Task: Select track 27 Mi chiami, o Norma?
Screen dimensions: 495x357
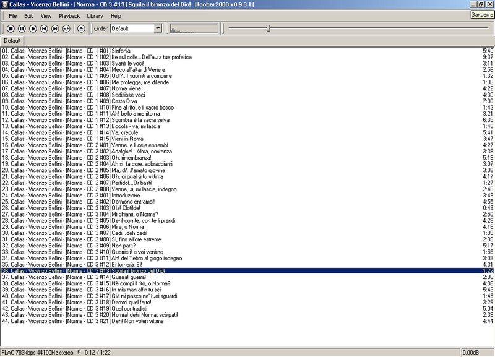Action: coord(247,214)
